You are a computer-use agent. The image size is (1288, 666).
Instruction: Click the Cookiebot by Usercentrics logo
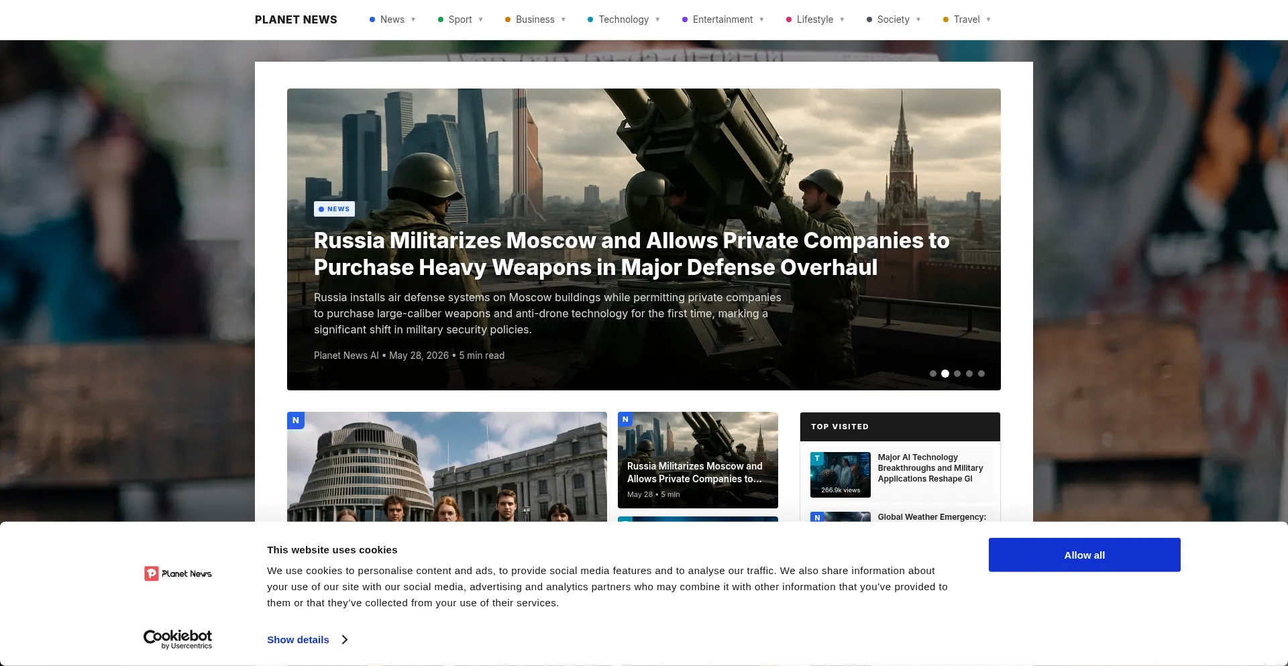pos(178,639)
